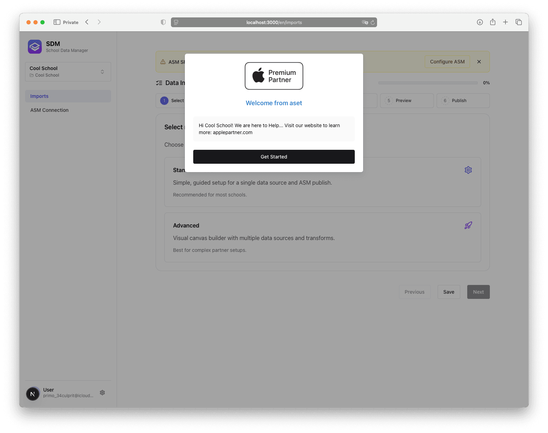Toggle the Safari sidebar icon
The height and width of the screenshot is (433, 548).
[57, 22]
